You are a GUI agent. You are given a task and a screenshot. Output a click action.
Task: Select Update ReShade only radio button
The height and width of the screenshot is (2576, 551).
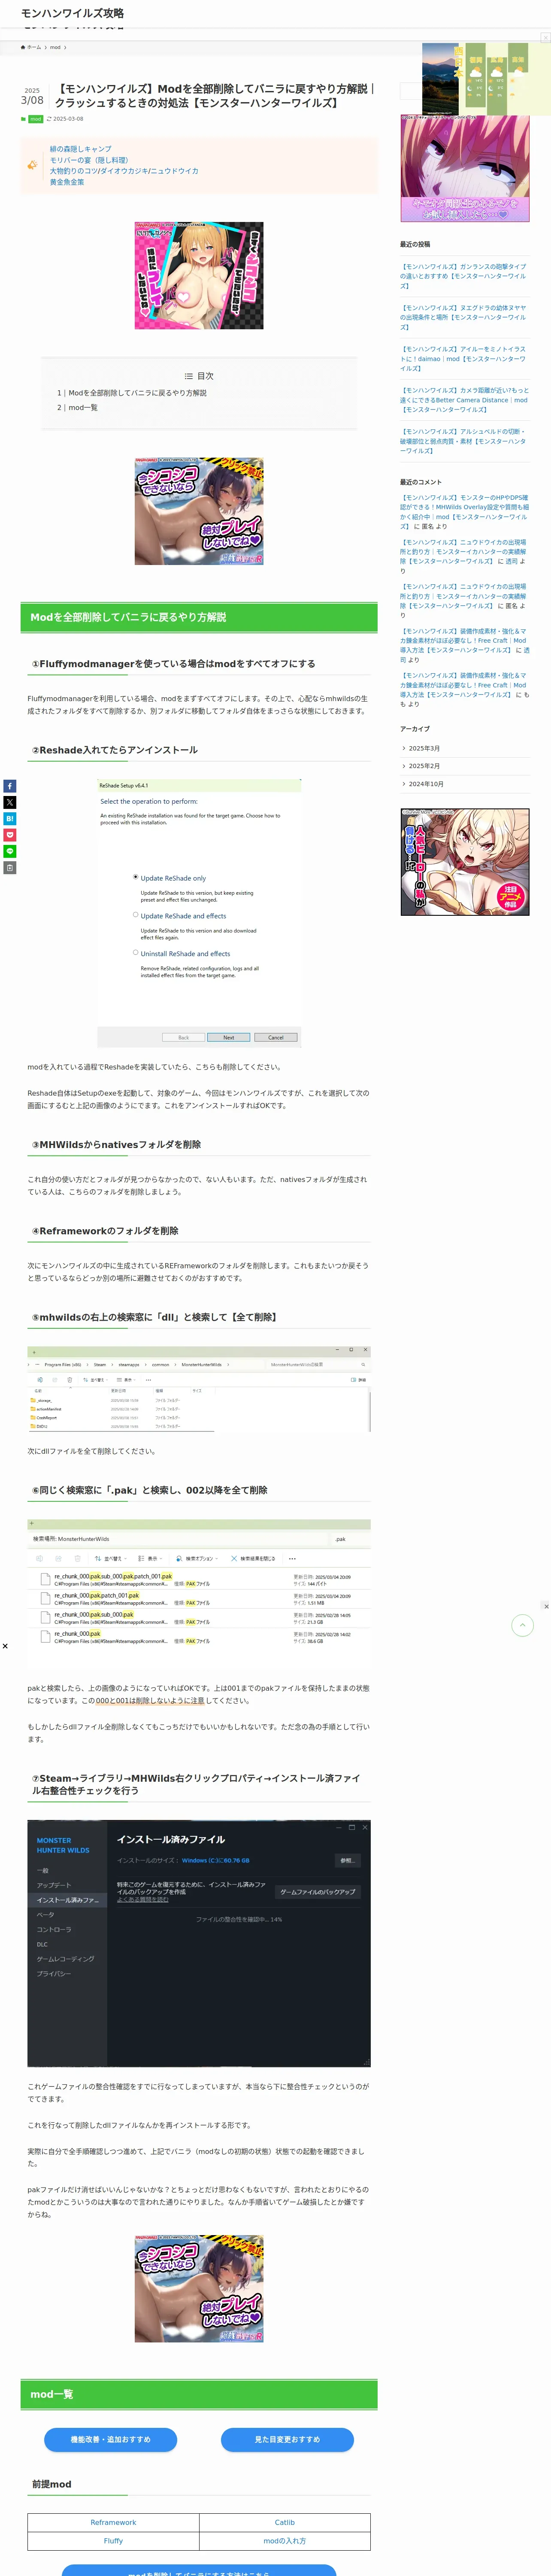pyautogui.click(x=136, y=877)
